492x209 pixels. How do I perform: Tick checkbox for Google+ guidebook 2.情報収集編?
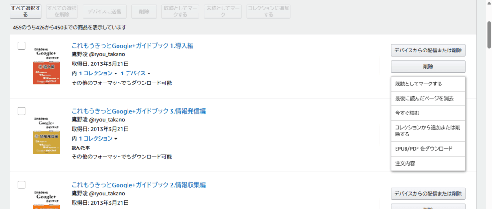tap(21, 185)
